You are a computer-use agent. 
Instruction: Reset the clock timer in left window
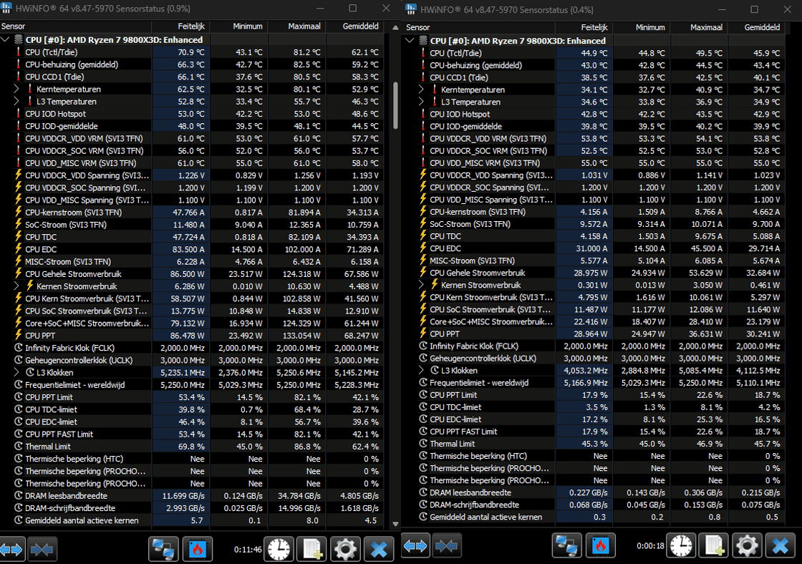(279, 550)
